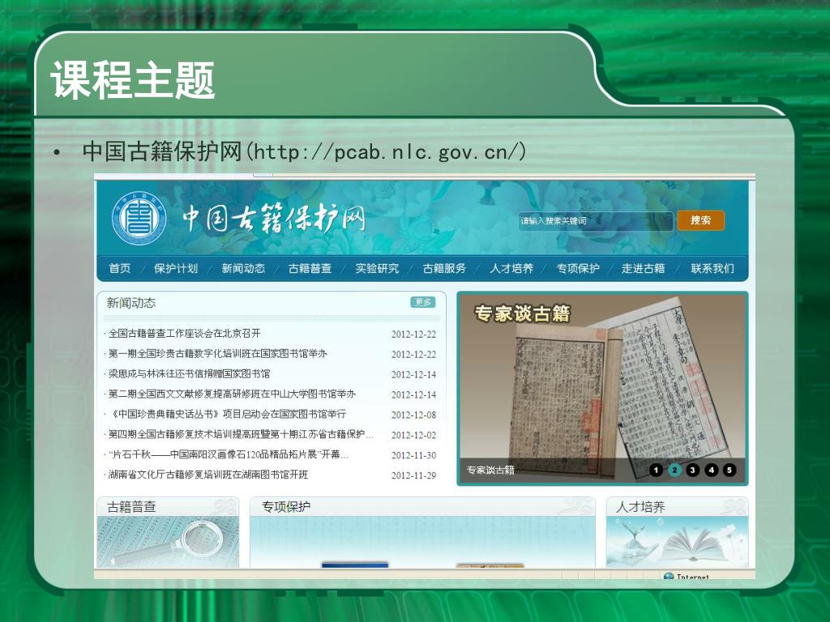The width and height of the screenshot is (830, 622).
Task: Click the http://pcab.nlc.gov.cn/ URL text on slide
Action: [387, 151]
